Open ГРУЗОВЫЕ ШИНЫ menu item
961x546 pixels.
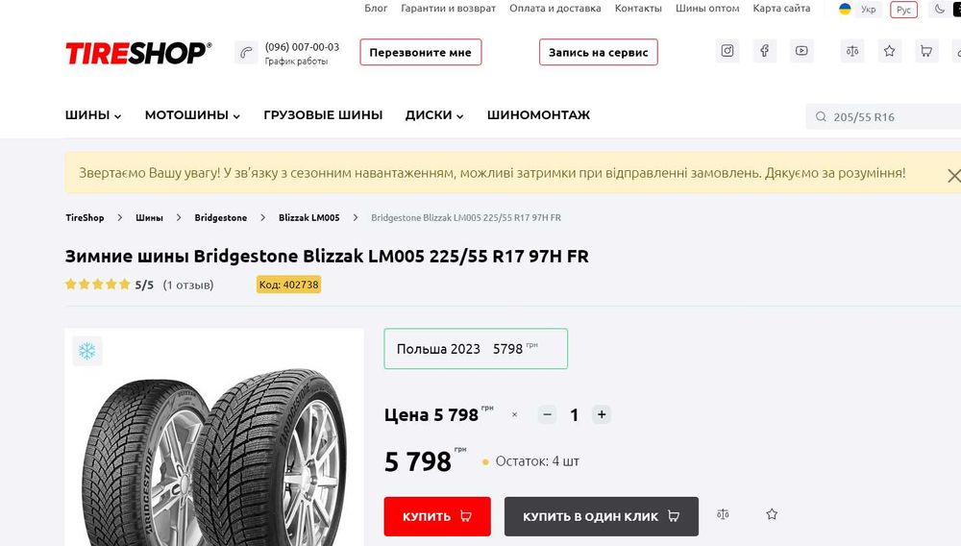323,115
